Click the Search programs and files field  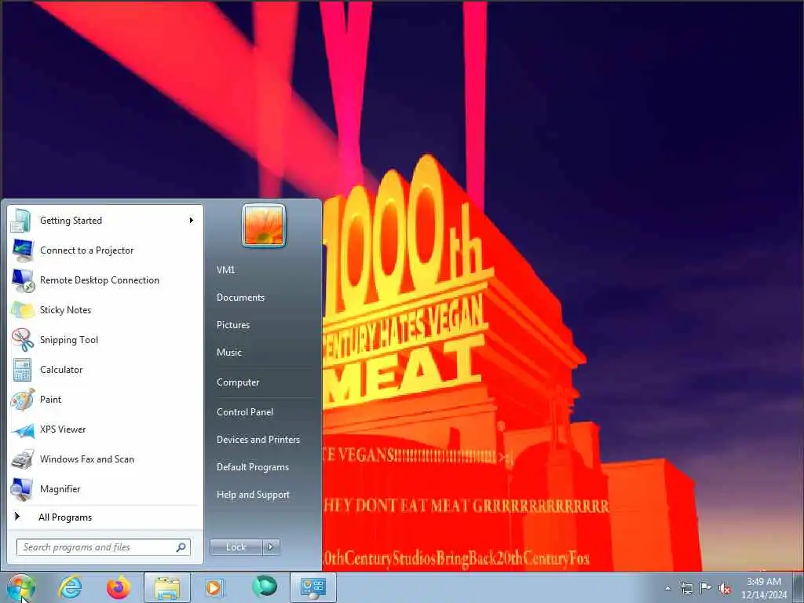pyautogui.click(x=103, y=547)
